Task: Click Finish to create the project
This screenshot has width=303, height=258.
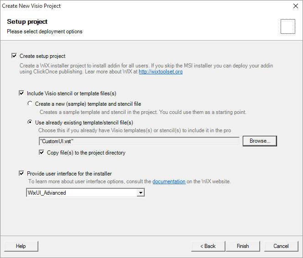Action: point(243,246)
